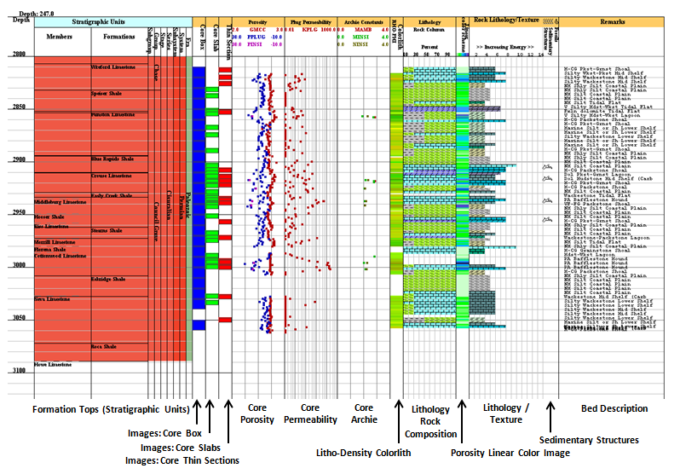The width and height of the screenshot is (680, 474).
Task: Click sedimentary structure symbol near 2900 depth
Action: click(x=547, y=167)
